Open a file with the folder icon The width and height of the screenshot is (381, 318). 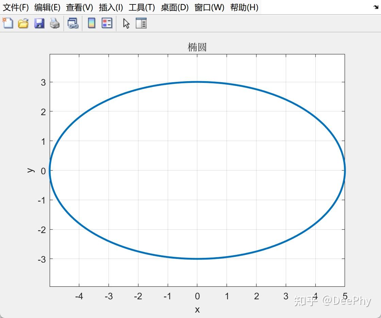[23, 23]
